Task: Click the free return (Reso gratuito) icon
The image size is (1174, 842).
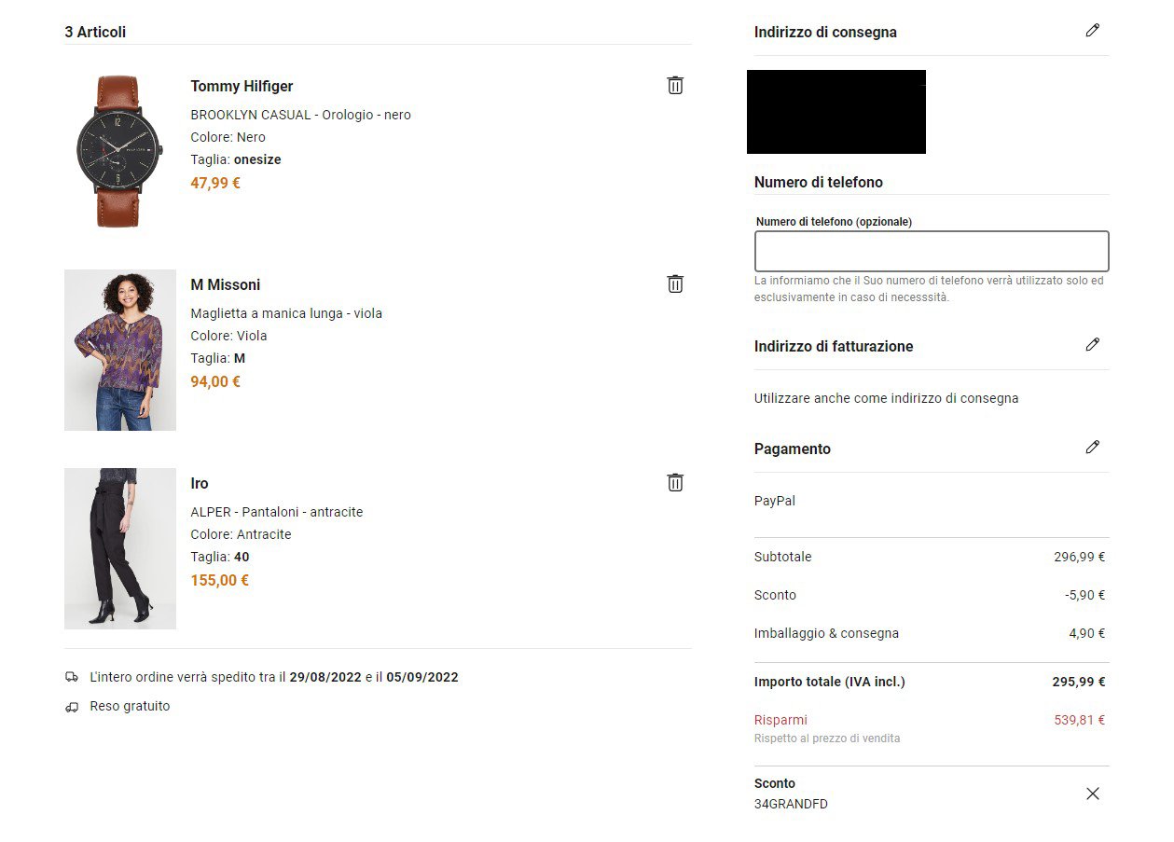Action: click(72, 707)
